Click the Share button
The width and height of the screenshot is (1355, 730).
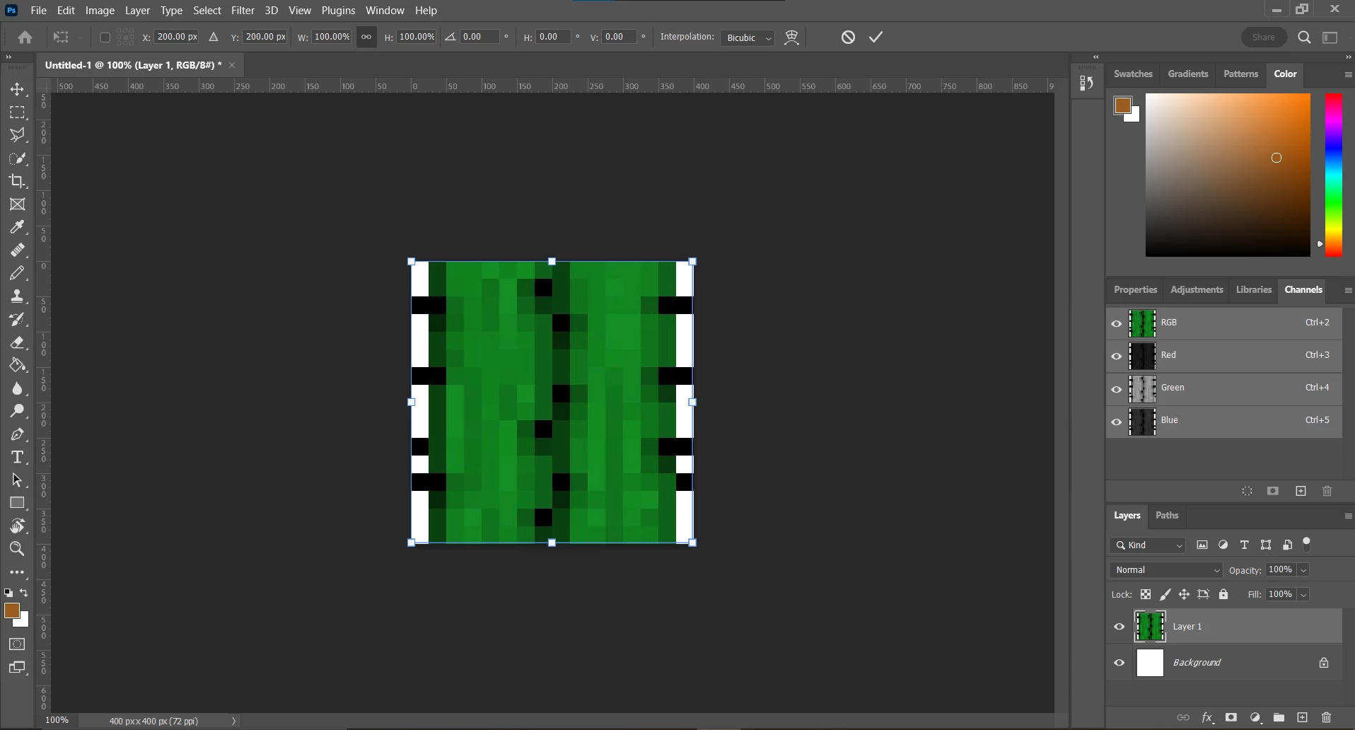[1264, 37]
